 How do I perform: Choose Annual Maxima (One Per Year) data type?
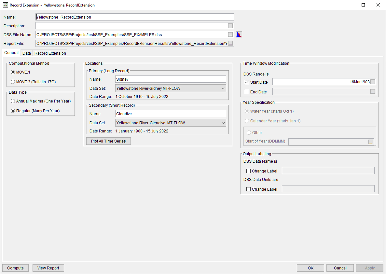click(13, 101)
